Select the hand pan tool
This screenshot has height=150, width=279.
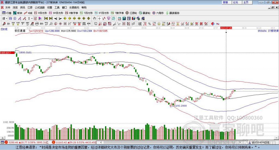point(95,19)
